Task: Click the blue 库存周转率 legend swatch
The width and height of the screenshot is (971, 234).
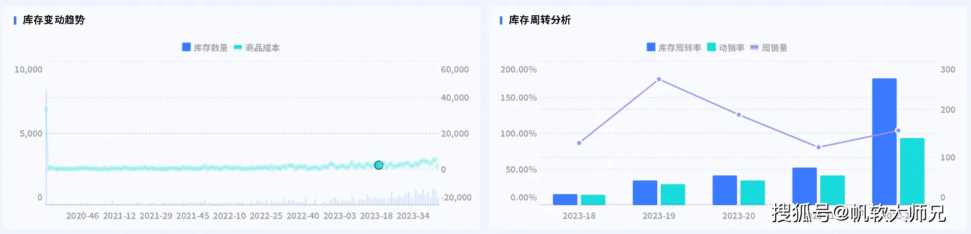Action: coord(651,47)
